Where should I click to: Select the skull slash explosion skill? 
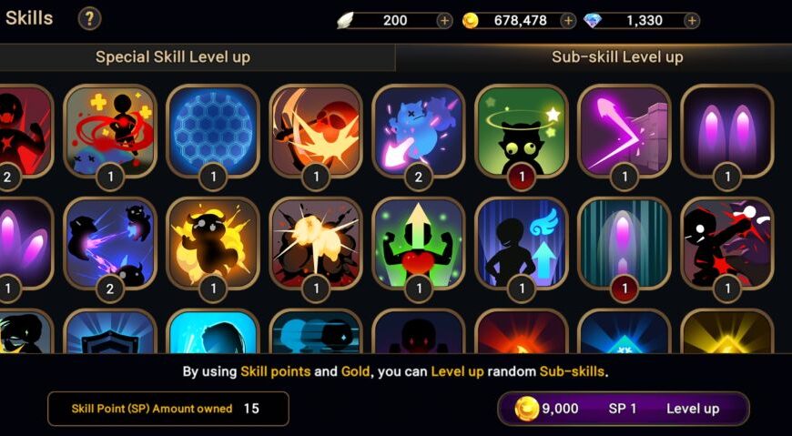coord(316,131)
